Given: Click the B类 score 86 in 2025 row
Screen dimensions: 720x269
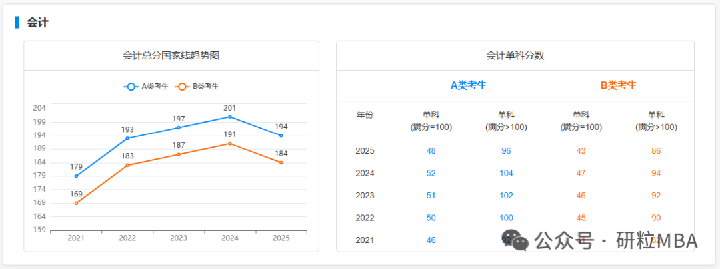Looking at the screenshot, I should pyautogui.click(x=656, y=151).
